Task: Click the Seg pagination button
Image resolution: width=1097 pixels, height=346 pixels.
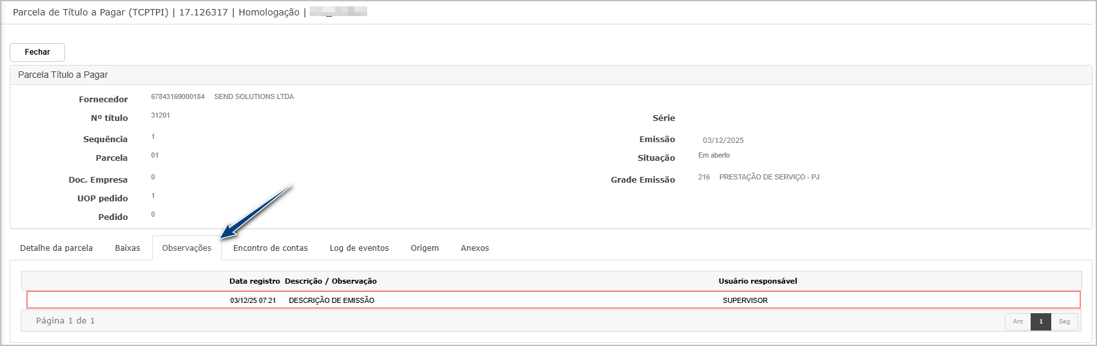Action: pos(1064,322)
